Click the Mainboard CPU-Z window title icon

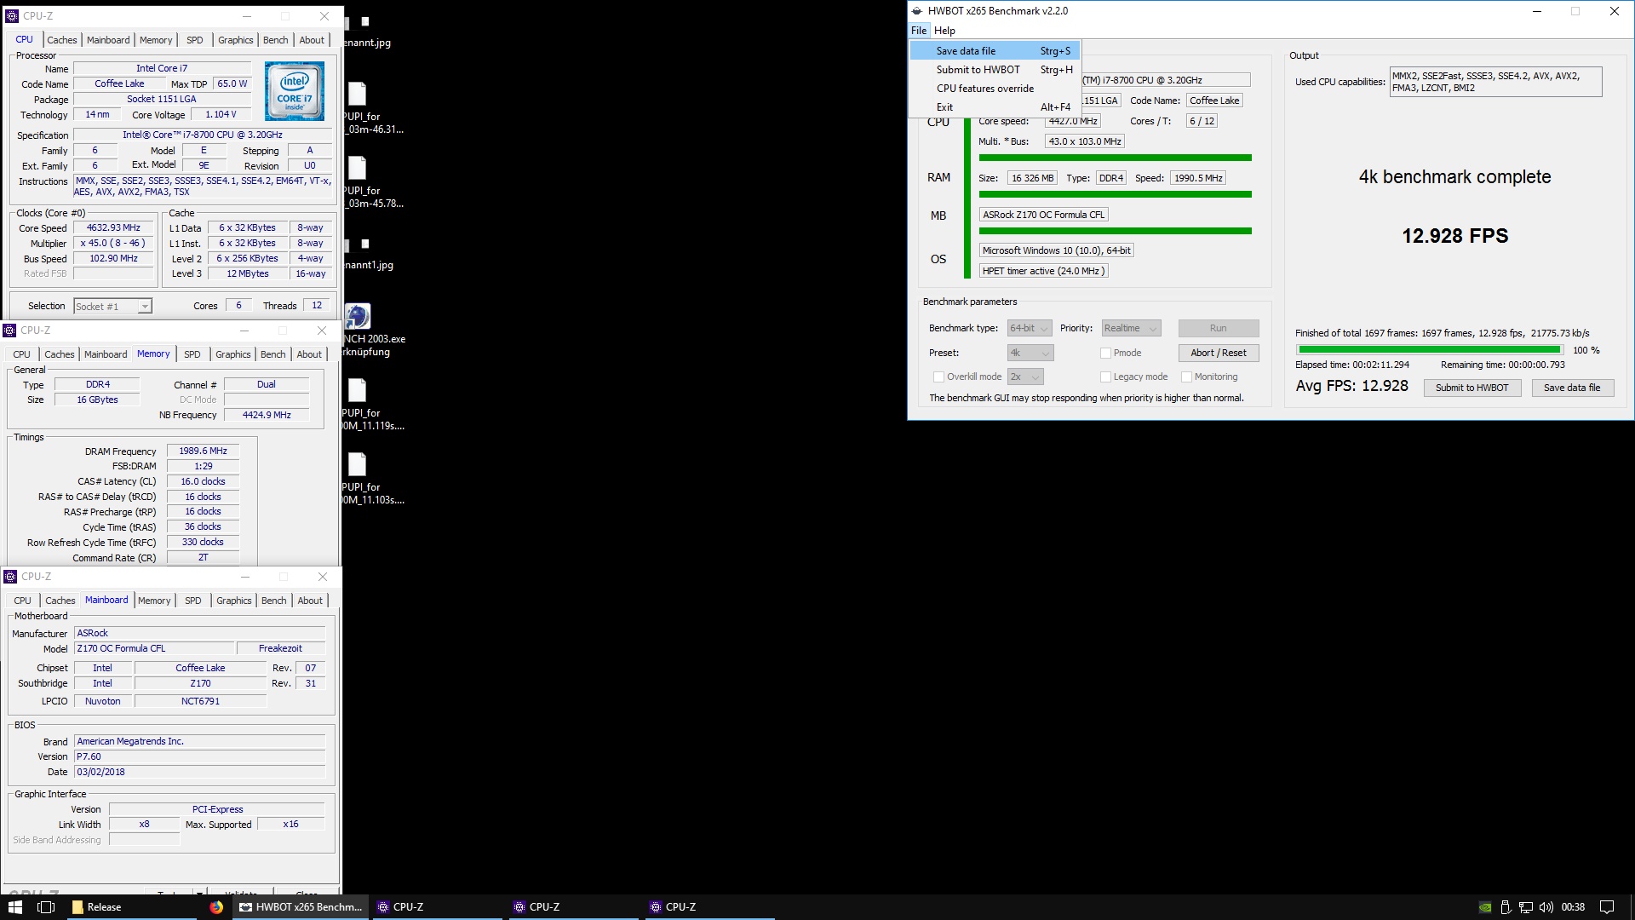10,576
